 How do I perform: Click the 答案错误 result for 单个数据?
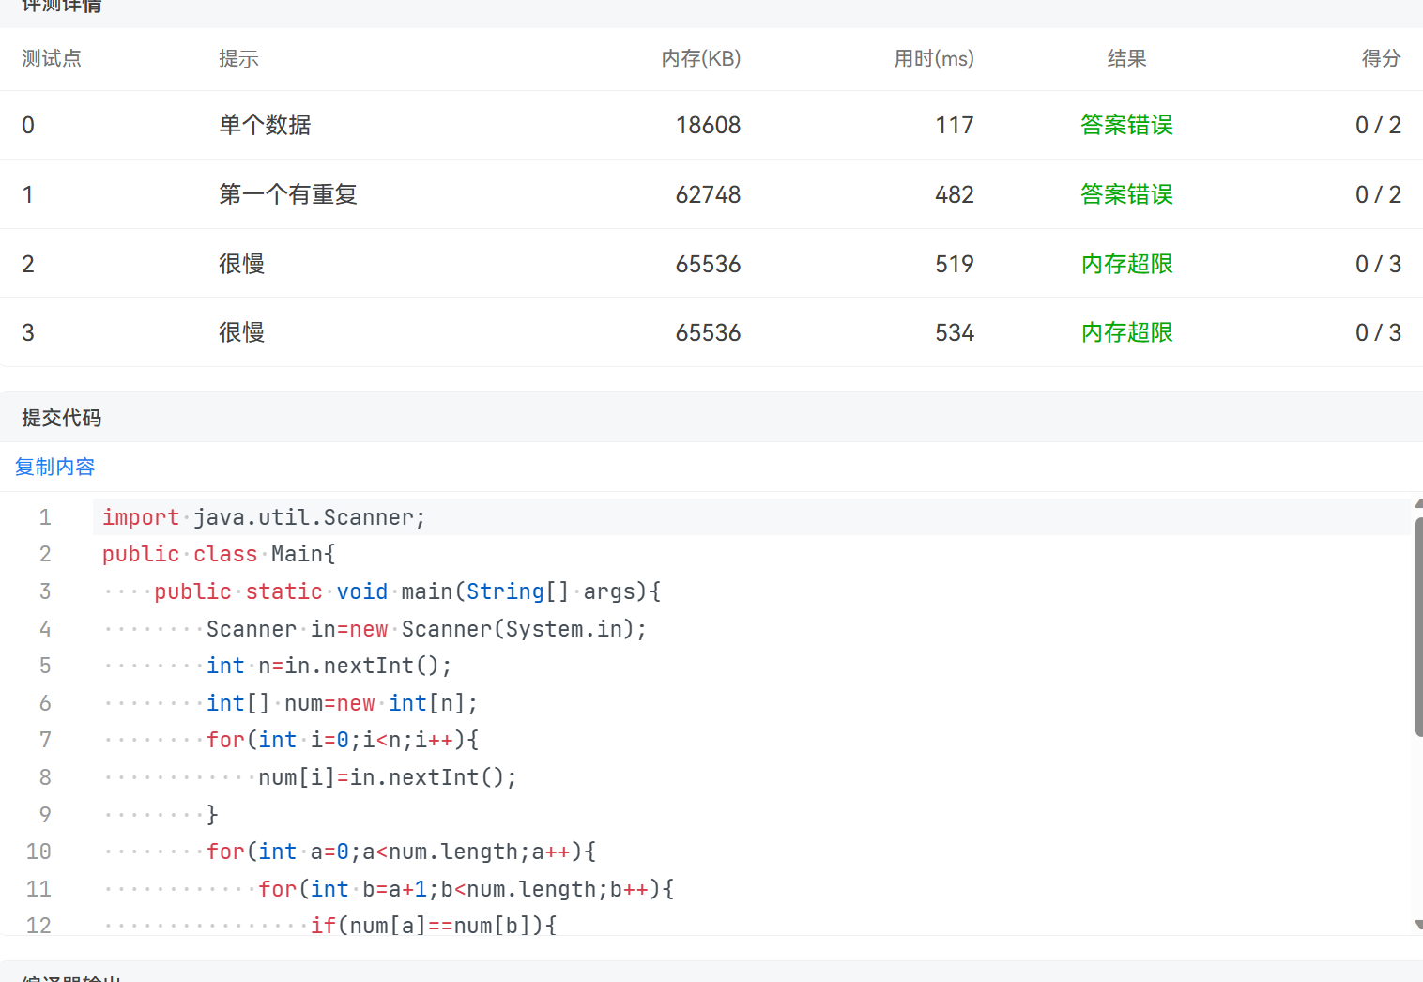click(x=1126, y=125)
